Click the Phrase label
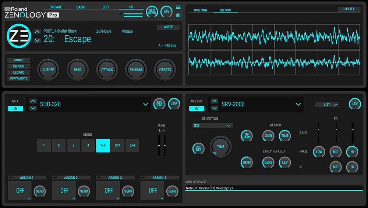This screenshot has height=208, width=368. point(127,31)
